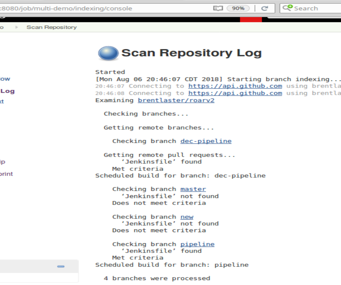Open the brentlaster/roarv2 repository link

(176, 100)
